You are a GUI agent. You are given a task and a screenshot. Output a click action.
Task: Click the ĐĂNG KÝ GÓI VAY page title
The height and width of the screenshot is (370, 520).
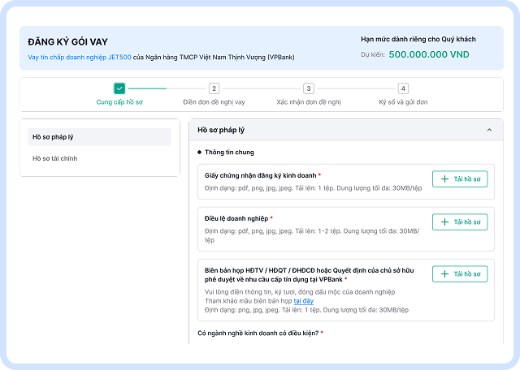(68, 41)
